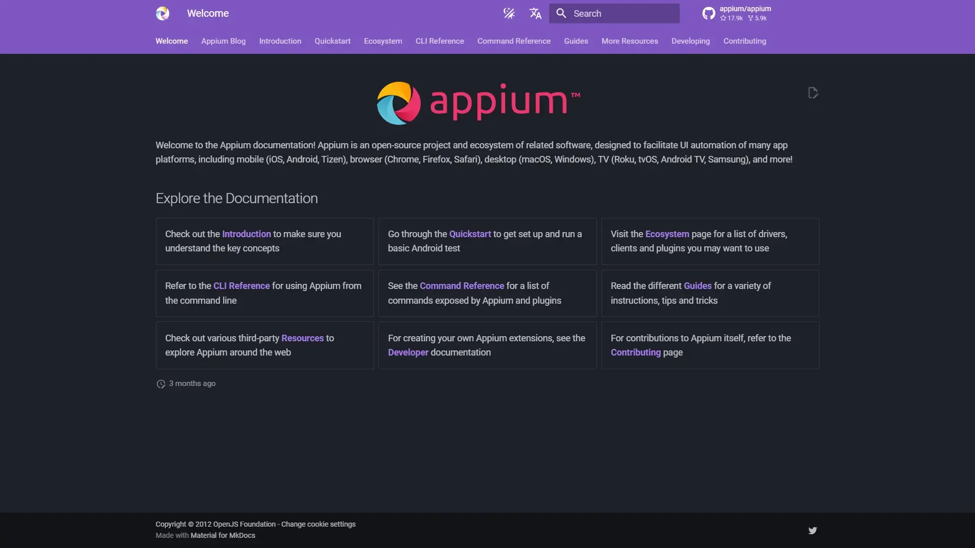This screenshot has height=548, width=975.
Task: Open the Contributing page link in card
Action: 636,352
